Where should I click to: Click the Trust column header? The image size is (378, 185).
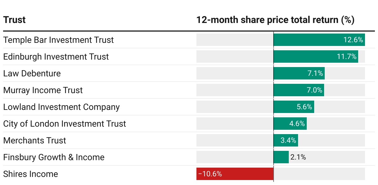coord(15,20)
